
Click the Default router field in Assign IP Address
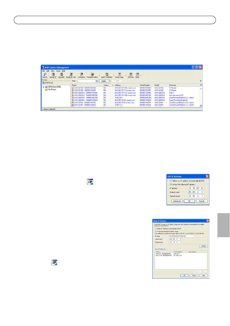click(x=175, y=242)
